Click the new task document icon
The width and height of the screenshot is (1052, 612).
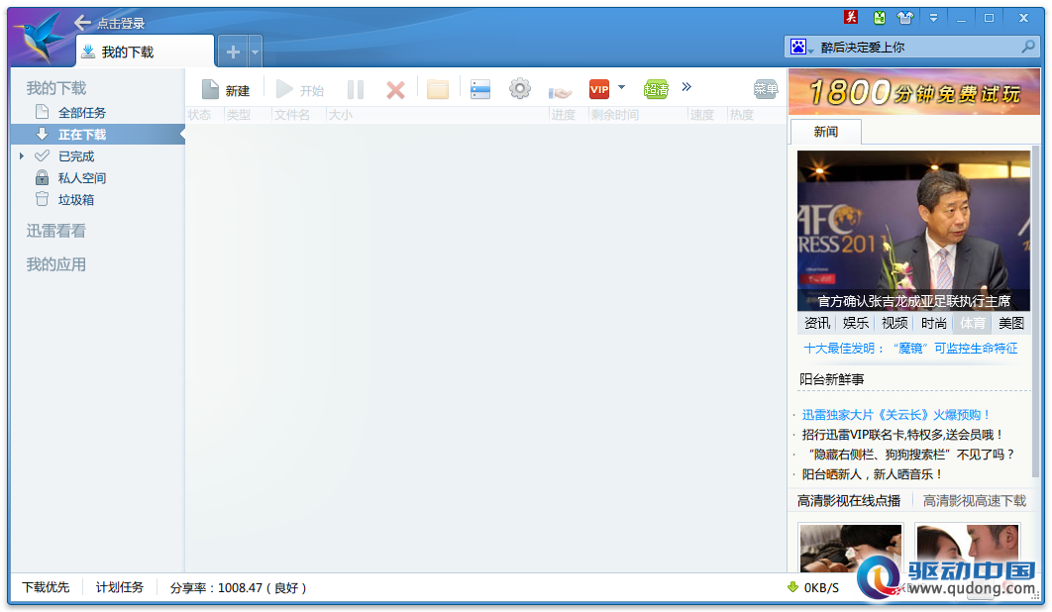click(210, 89)
